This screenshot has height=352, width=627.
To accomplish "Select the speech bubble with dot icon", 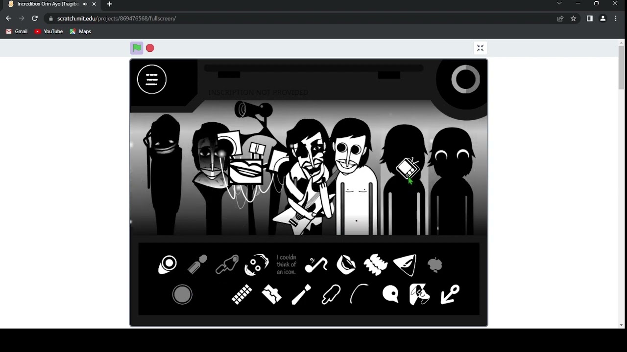I will pyautogui.click(x=390, y=294).
